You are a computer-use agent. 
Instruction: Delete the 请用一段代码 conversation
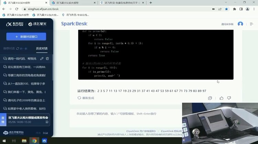(x=47, y=58)
